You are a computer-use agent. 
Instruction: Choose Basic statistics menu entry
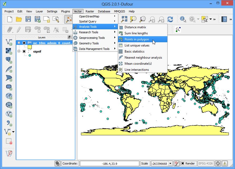tap(143, 51)
